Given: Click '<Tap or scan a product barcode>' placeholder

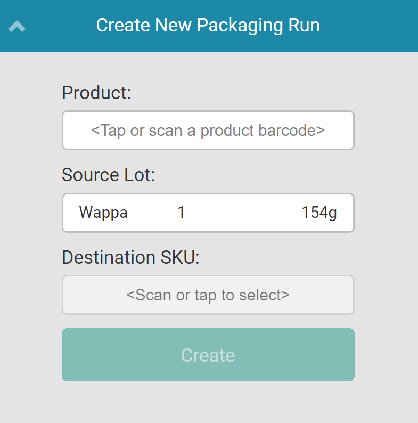Looking at the screenshot, I should pyautogui.click(x=208, y=131).
